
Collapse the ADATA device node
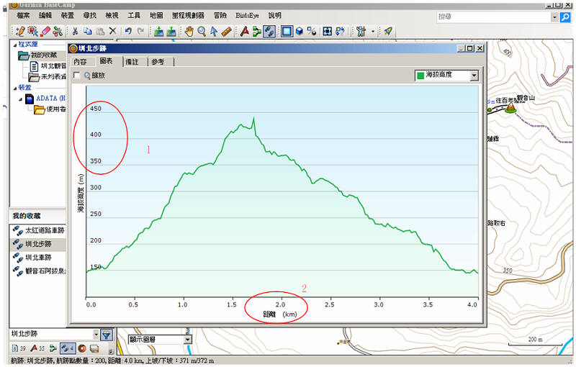pyautogui.click(x=21, y=99)
